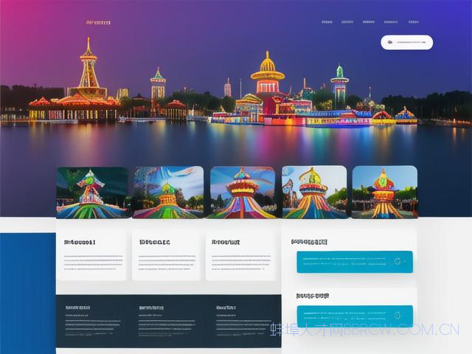Open the fourth navigation menu item
The image size is (472, 354).
pos(392,22)
